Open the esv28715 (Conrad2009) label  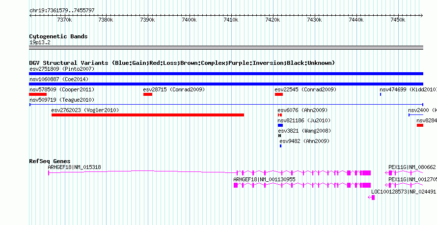point(174,89)
